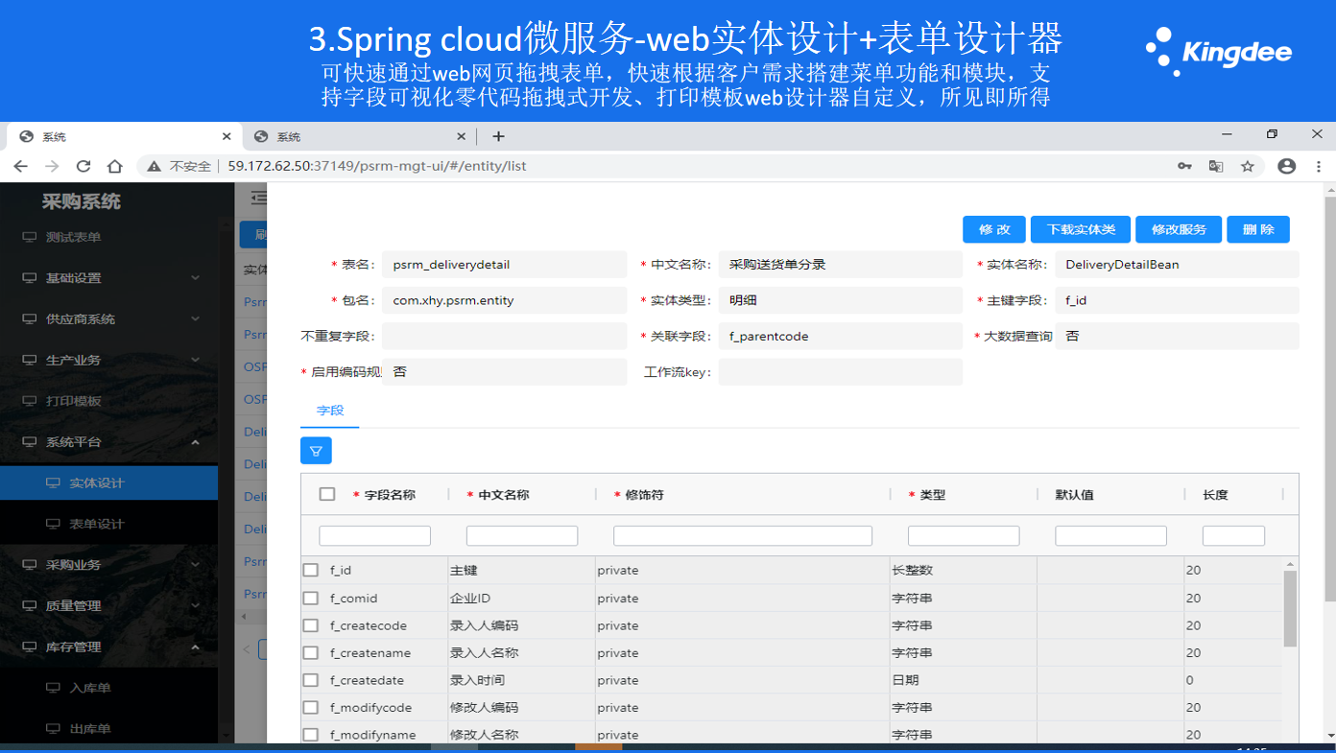
Task: Reload the page with the refresh icon
Action: 83,166
